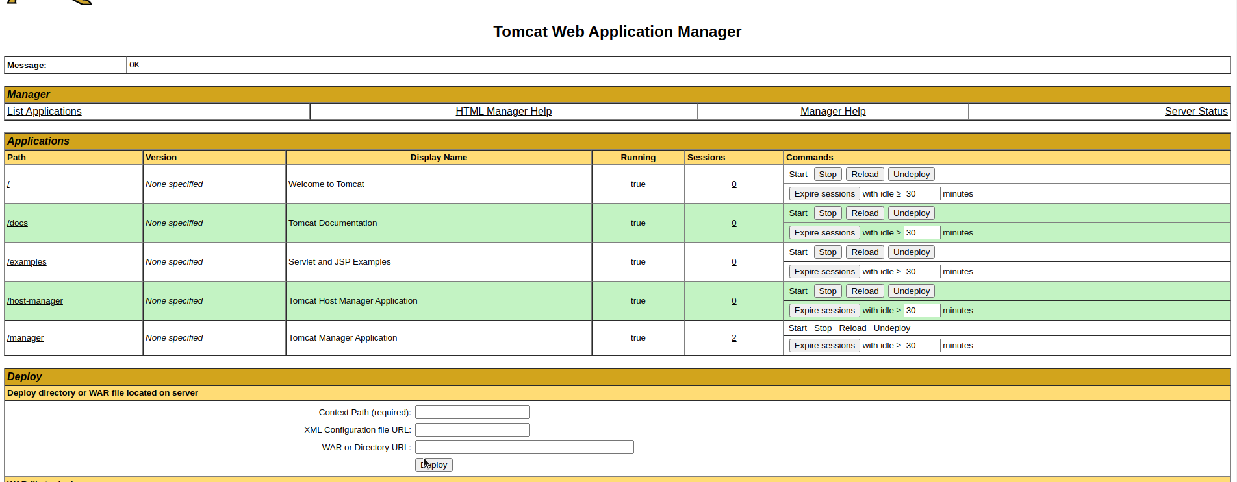
Task: Open the Manager Help link
Action: (x=833, y=112)
